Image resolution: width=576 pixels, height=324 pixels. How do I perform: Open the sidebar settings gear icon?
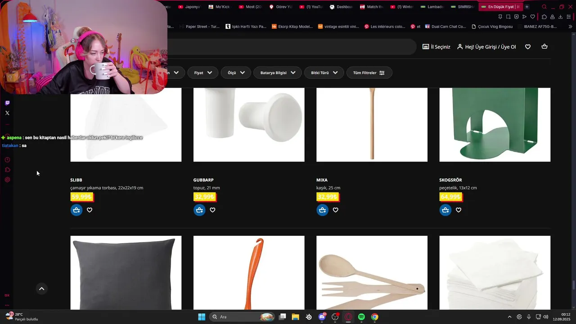(x=7, y=180)
